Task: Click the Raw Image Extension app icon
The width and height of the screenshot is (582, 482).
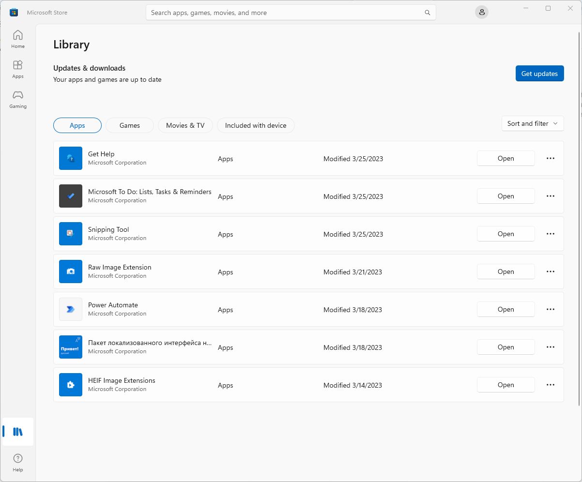Action: click(71, 271)
